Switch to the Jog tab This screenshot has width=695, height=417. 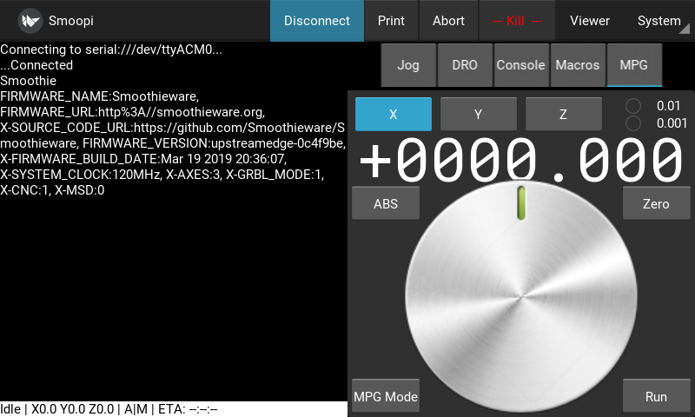408,65
